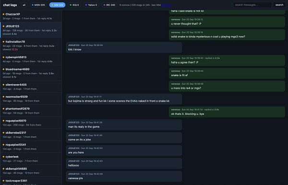Screen dimensions: 288x185
Task: Click the "helloooo" message
Action: pos(124,163)
